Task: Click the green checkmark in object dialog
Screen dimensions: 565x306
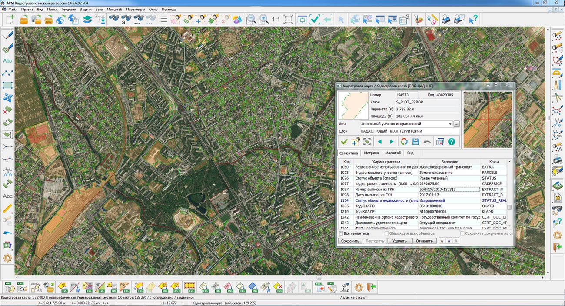Action: 344,142
